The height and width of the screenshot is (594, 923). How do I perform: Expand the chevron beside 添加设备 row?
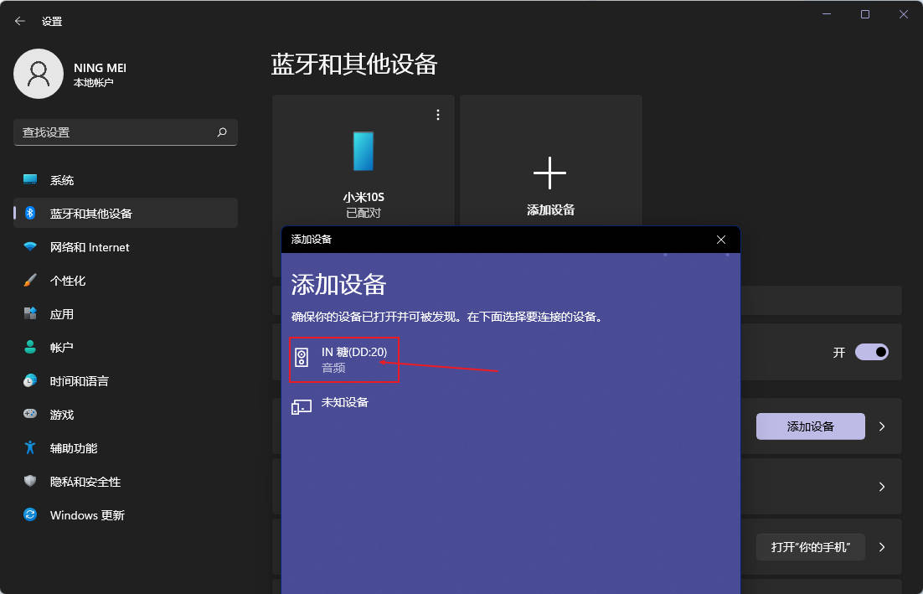tap(881, 426)
